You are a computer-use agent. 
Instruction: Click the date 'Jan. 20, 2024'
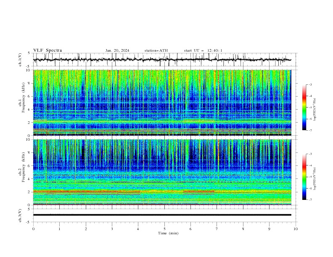tap(117, 50)
